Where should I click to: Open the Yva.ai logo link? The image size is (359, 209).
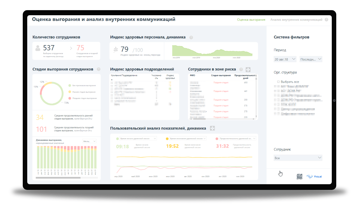coord(314,177)
